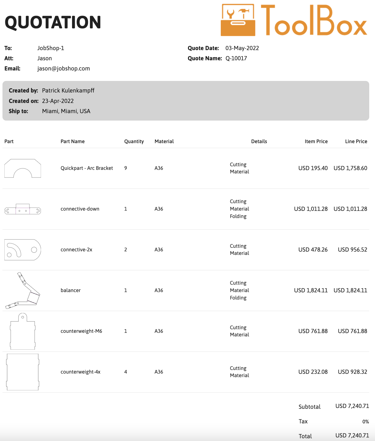Click the ToolBox toolbox logo icon
The width and height of the screenshot is (375, 441).
point(238,20)
